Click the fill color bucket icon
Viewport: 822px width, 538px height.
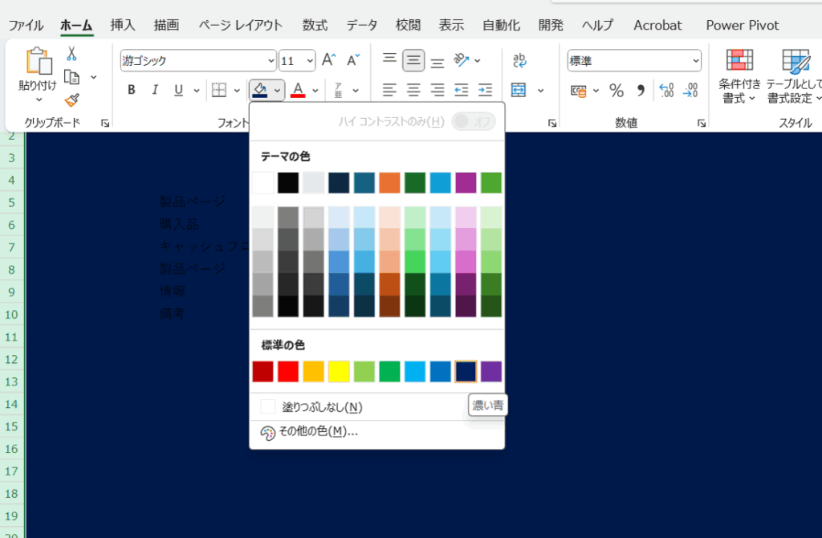coord(259,89)
